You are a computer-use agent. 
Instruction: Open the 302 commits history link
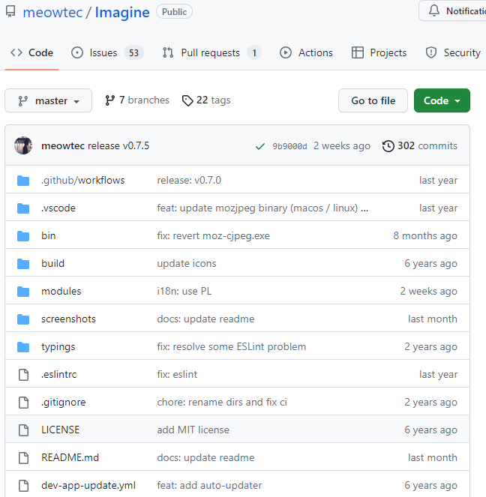420,146
